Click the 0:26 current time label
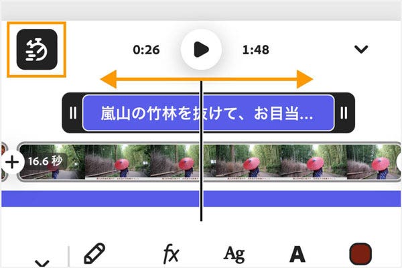 click(x=146, y=50)
